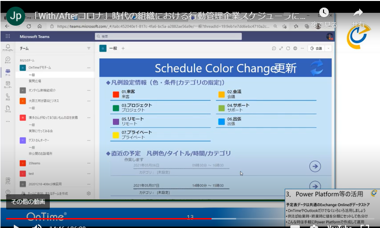This screenshot has height=228, width=380.
Task: Open more options for オンタイム新機能紹介 team
Action: click(89, 90)
